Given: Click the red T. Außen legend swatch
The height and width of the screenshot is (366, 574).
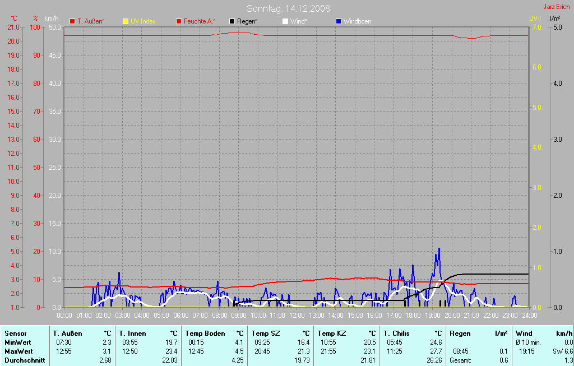Looking at the screenshot, I should click(72, 21).
